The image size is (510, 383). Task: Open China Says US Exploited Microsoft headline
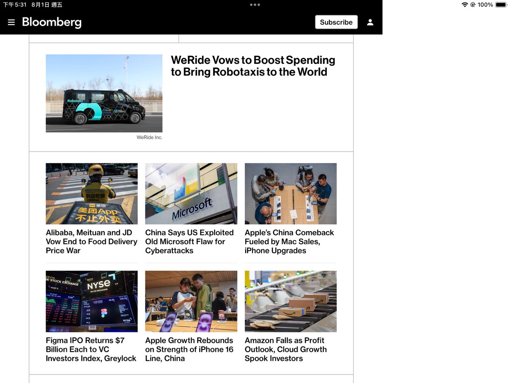[190, 242]
